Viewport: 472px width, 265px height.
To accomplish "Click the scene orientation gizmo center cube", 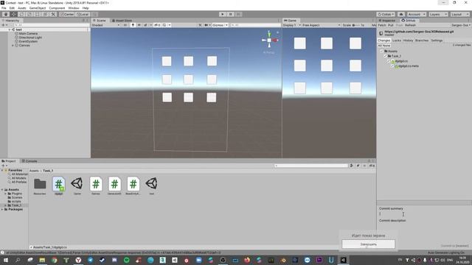I will (x=269, y=40).
